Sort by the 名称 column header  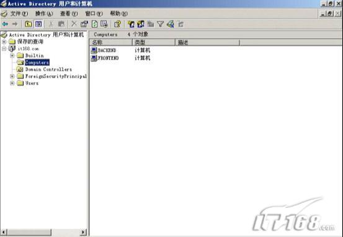110,42
